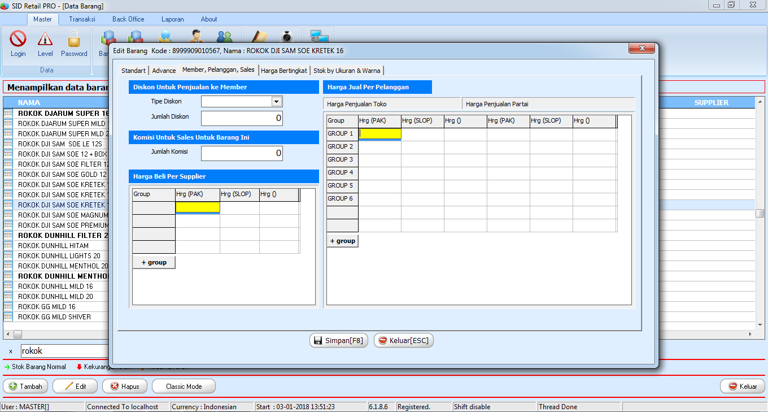
Task: Select the camera icon on the toolbar
Action: (x=286, y=36)
